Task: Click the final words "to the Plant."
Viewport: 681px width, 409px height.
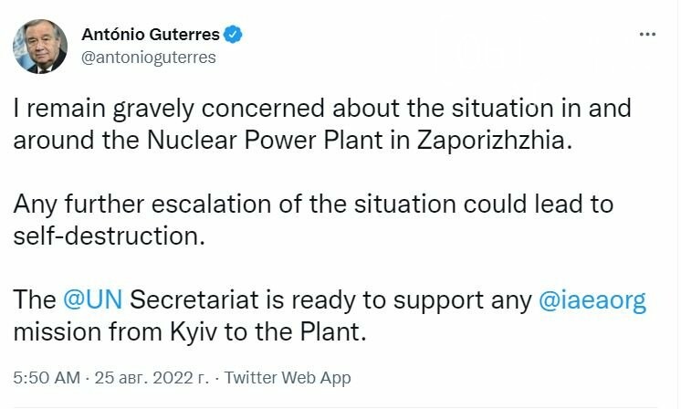Action: click(x=306, y=330)
